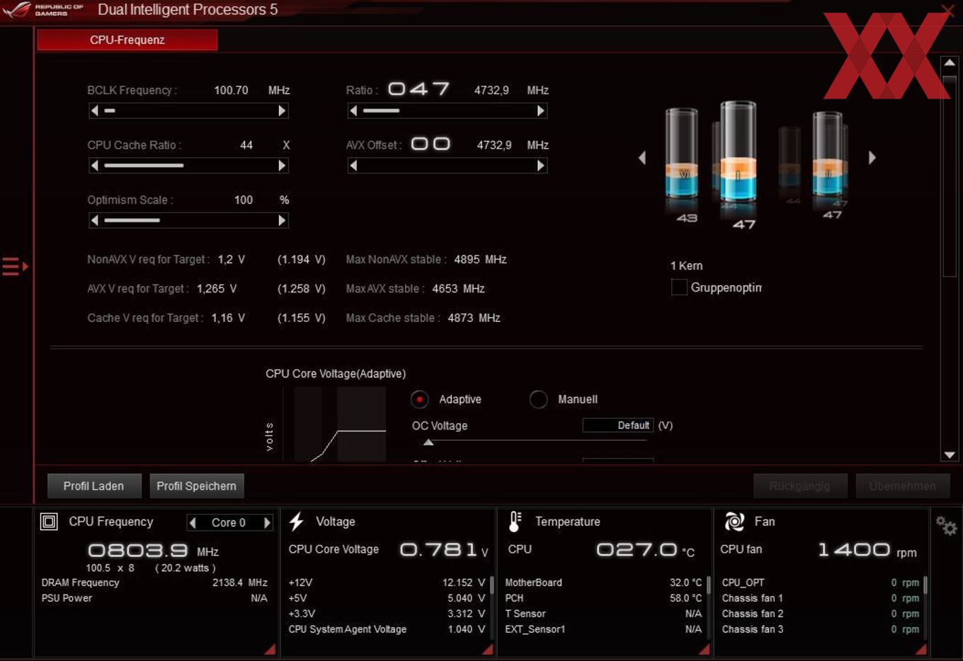
Task: Open the side menu hamburger icon
Action: tap(14, 267)
